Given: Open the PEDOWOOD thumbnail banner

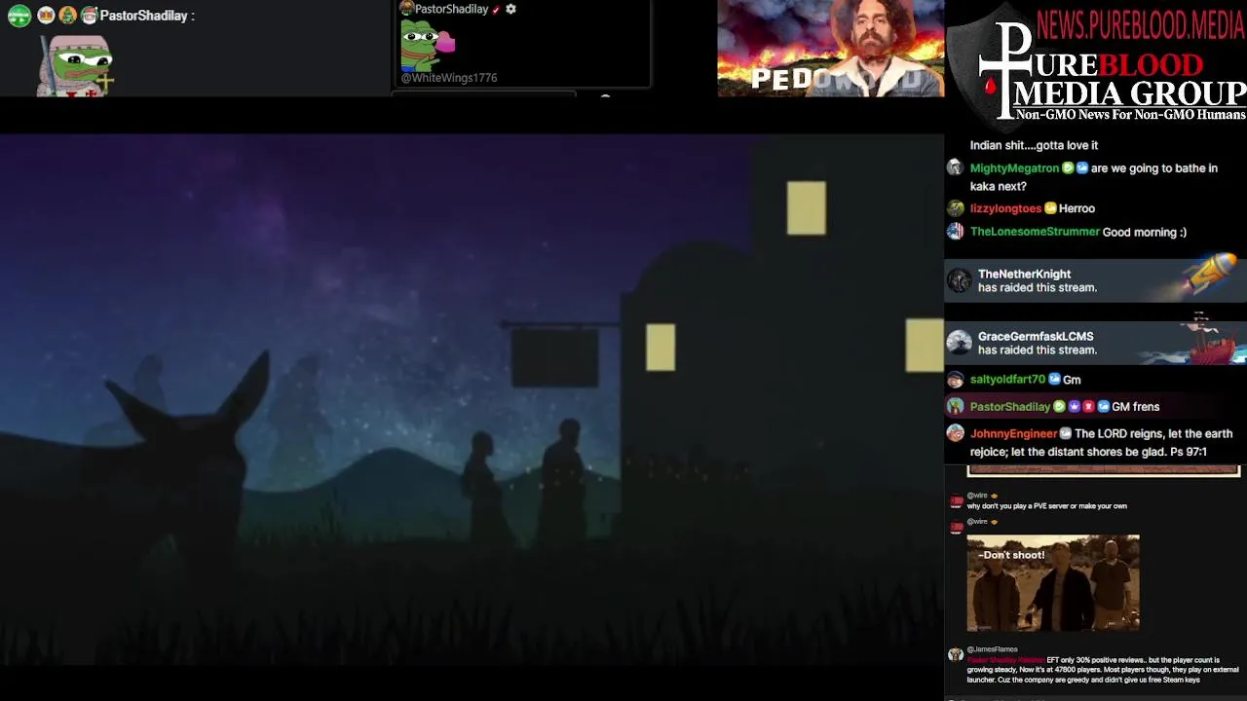Looking at the screenshot, I should (831, 49).
